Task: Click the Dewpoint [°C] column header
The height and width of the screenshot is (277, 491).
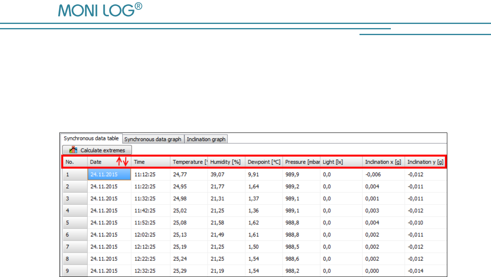Action: [264, 162]
